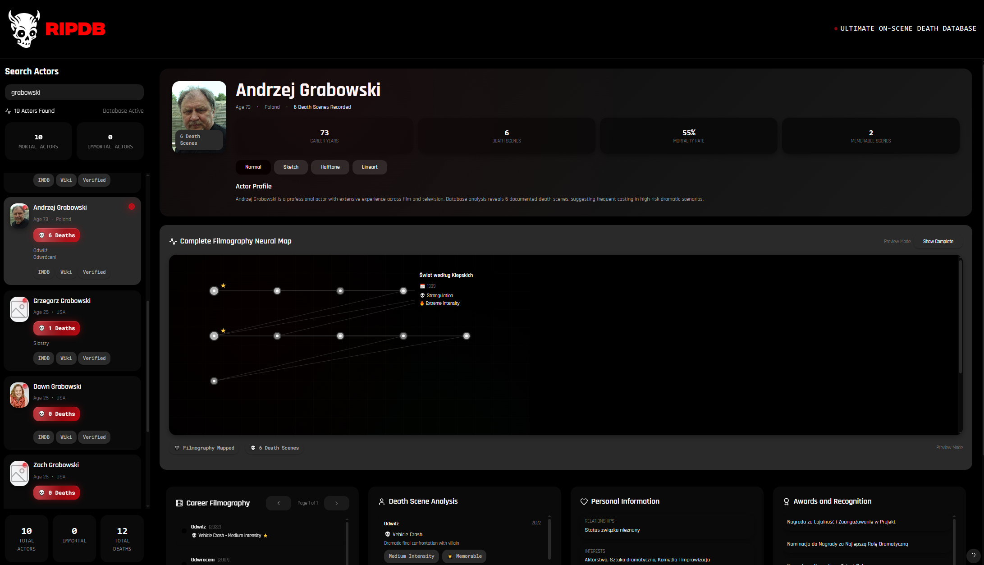The width and height of the screenshot is (984, 565).
Task: Open IMDB link for Andrzej Grabowski
Action: click(x=44, y=272)
